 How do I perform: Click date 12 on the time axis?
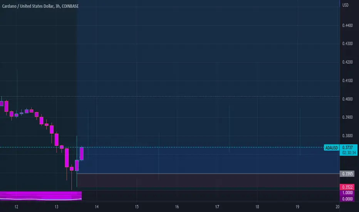click(16, 207)
